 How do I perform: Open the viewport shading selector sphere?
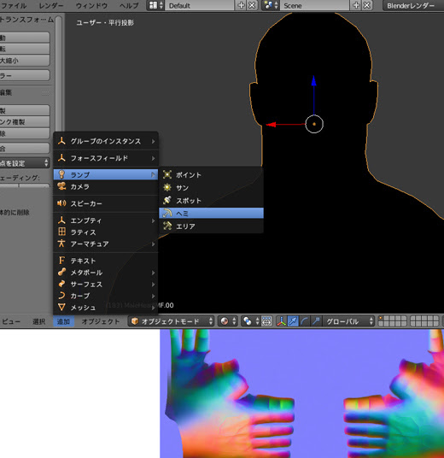[x=225, y=321]
